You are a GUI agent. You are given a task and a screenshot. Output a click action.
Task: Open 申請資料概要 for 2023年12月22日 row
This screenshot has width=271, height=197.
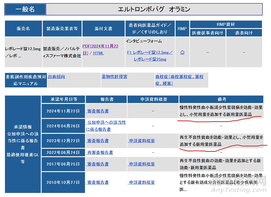(141, 140)
